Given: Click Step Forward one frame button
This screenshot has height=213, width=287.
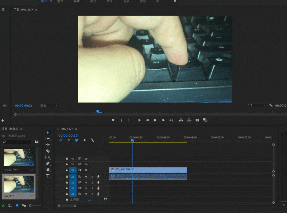Looking at the screenshot, I should [x=163, y=120].
